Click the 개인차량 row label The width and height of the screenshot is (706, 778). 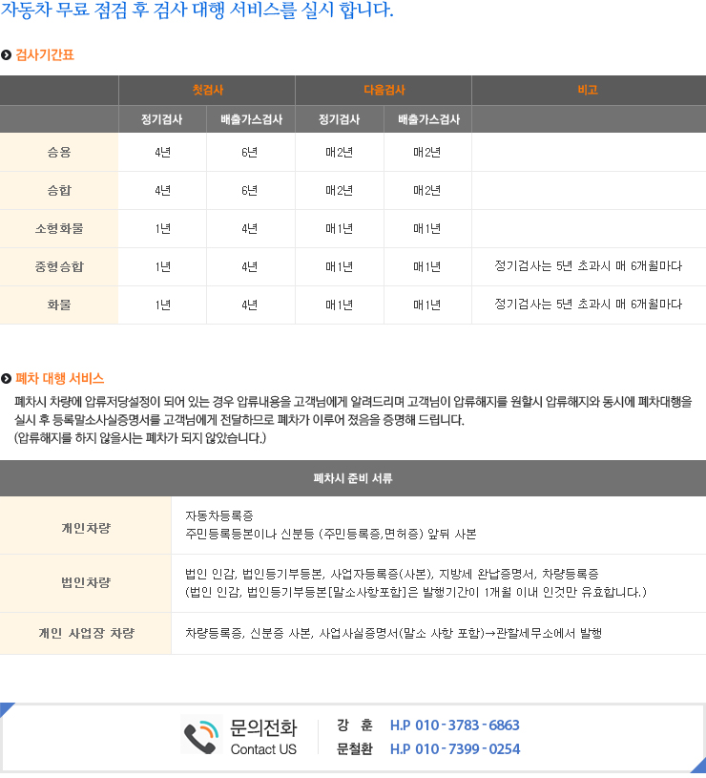point(85,527)
